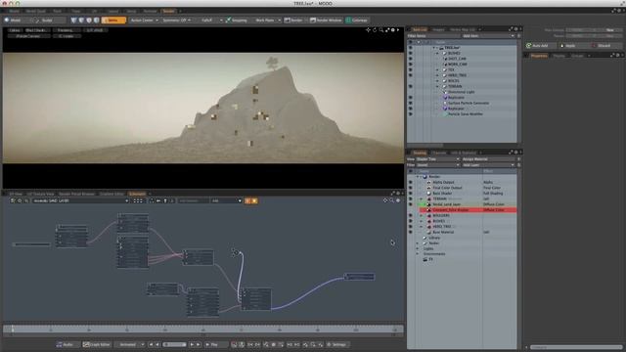
Task: Select Vertices selection mode icon
Action: (74, 20)
